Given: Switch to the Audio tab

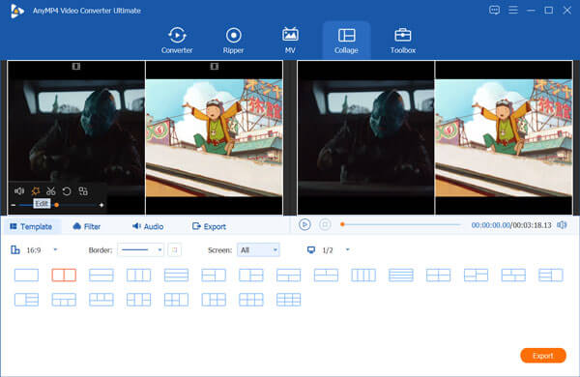Looking at the screenshot, I should (148, 226).
